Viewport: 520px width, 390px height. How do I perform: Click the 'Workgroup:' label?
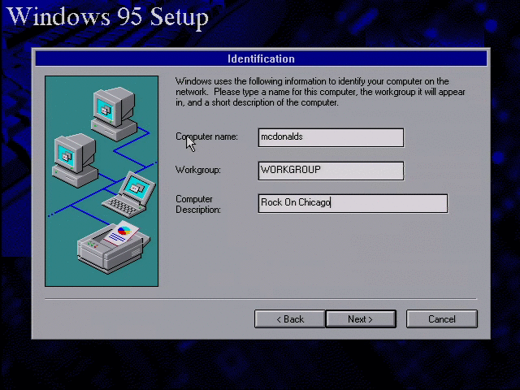(198, 170)
